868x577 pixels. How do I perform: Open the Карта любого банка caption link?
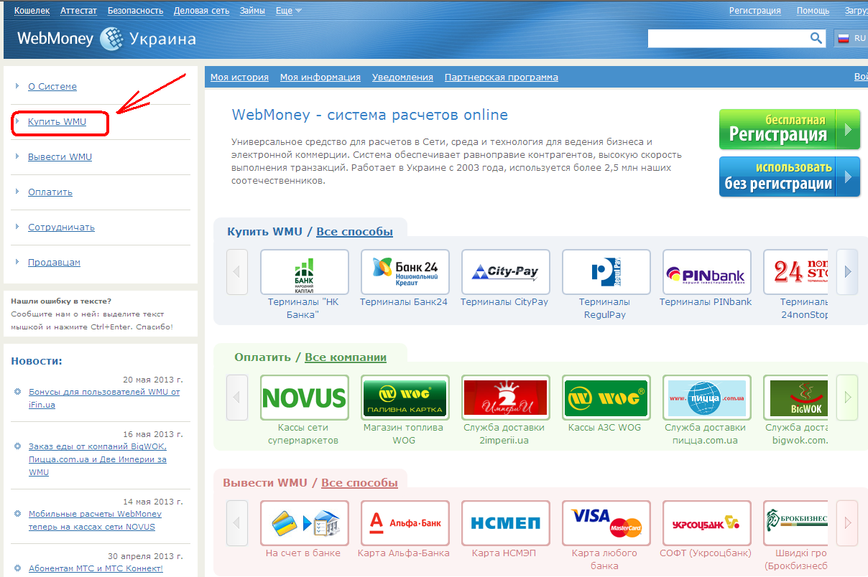(x=604, y=560)
